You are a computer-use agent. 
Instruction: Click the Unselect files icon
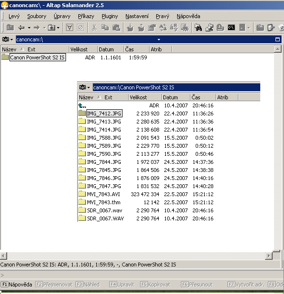[x=81, y=28]
